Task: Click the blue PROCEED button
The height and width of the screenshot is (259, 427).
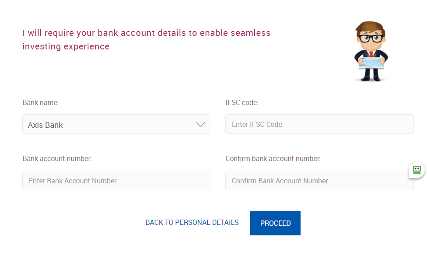Action: pos(275,223)
